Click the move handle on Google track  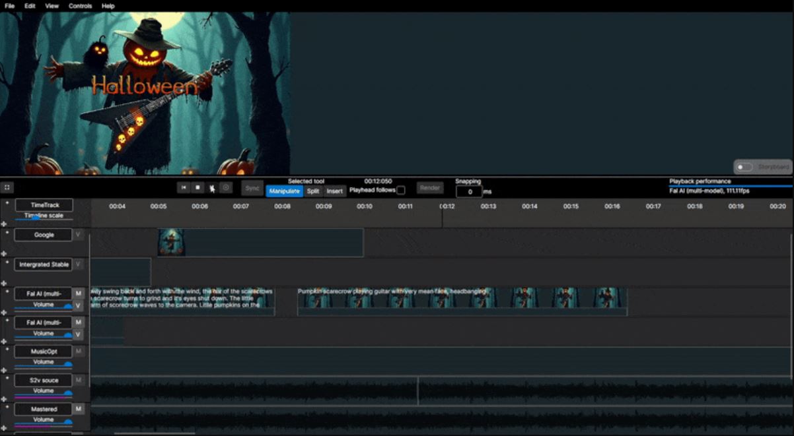(4, 253)
